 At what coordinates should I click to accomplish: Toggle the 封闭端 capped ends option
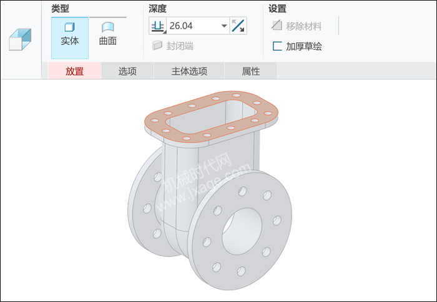tap(173, 46)
